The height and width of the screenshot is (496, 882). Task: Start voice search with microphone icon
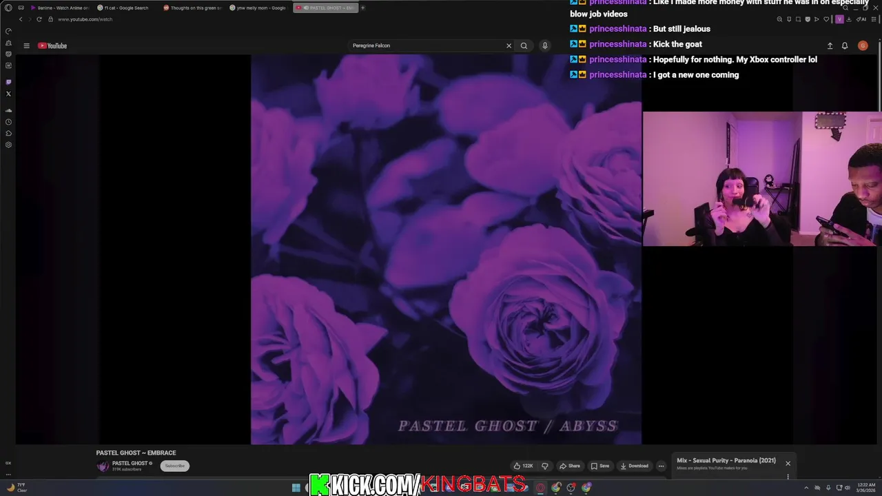(x=544, y=45)
